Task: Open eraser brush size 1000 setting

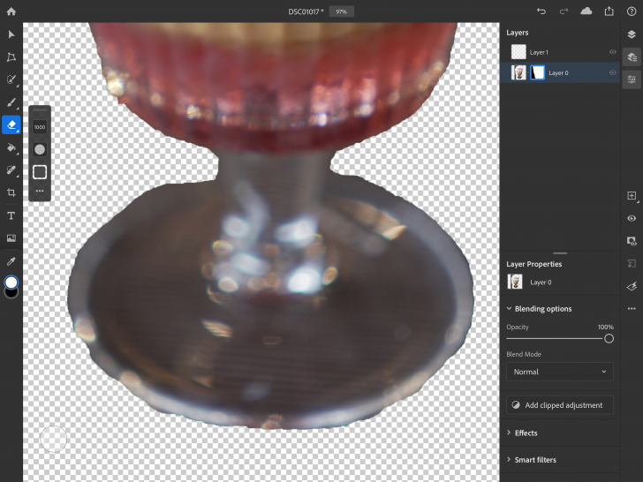Action: pyautogui.click(x=40, y=127)
